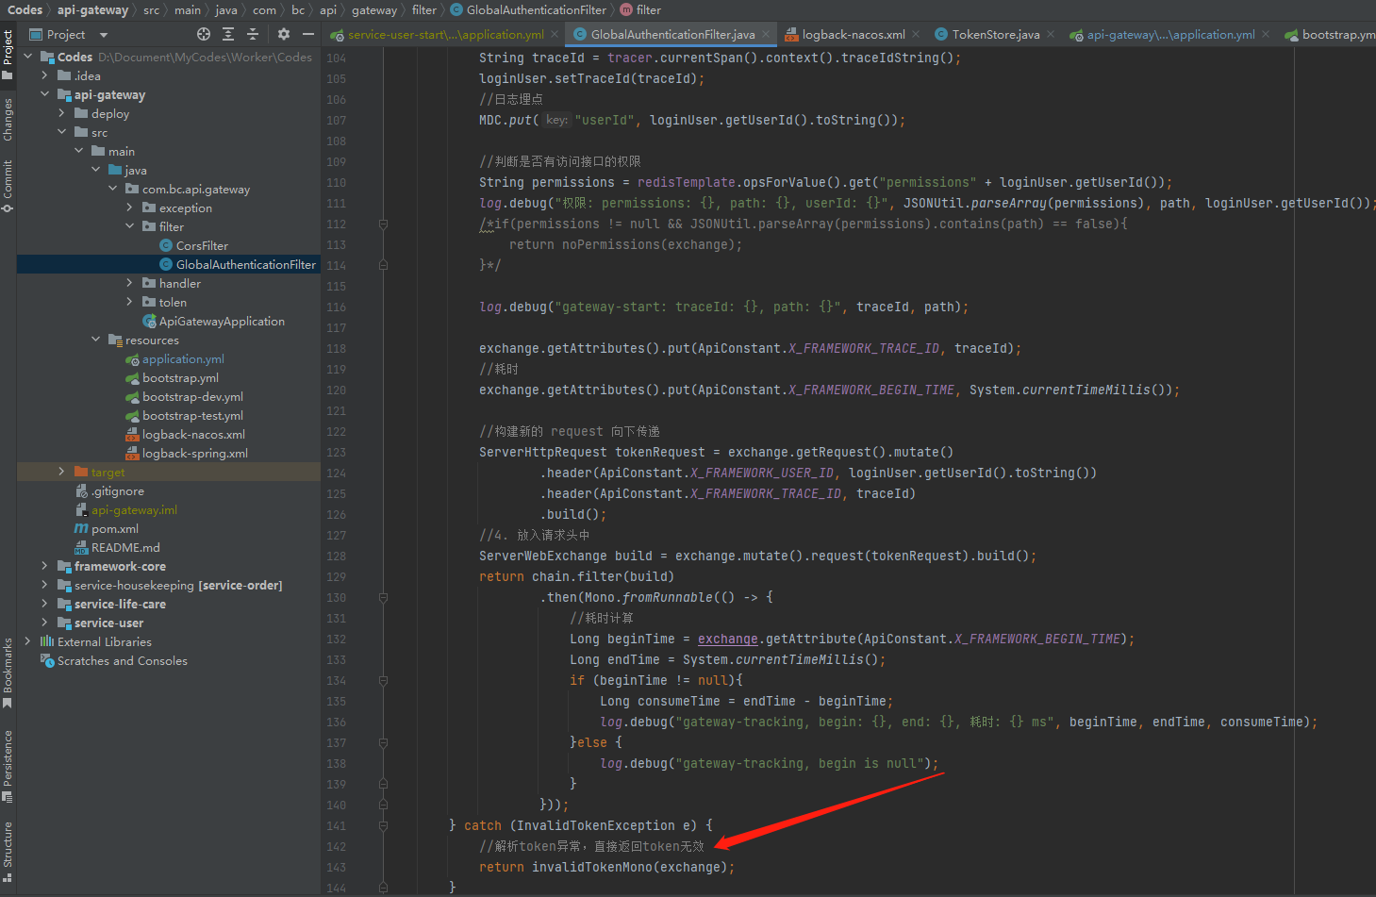The height and width of the screenshot is (897, 1376).
Task: Open bootstrap.yml in project tree
Action: [x=180, y=377]
